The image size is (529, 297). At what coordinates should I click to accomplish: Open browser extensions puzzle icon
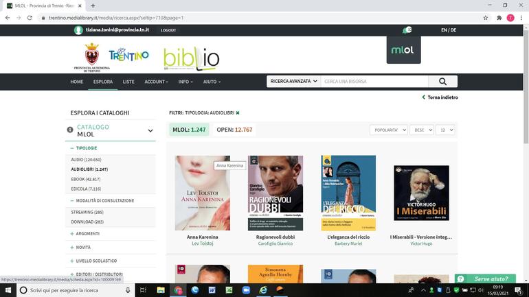click(x=499, y=18)
